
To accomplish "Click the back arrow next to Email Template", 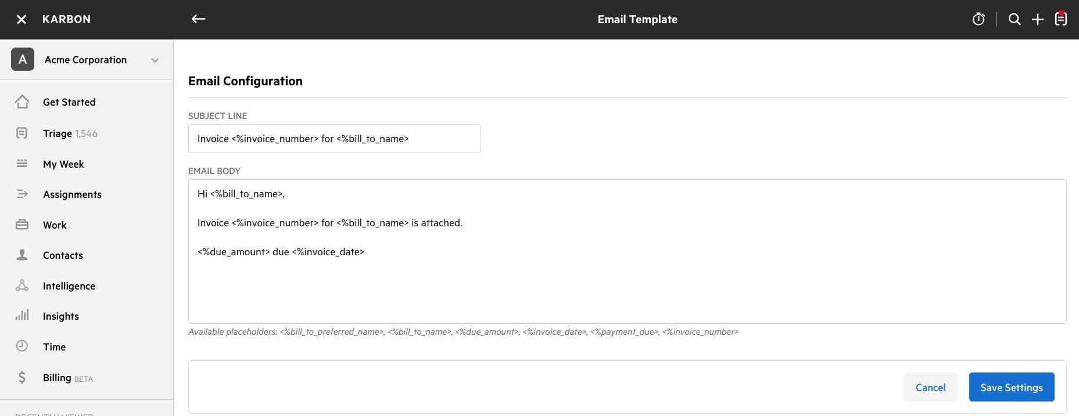I will coord(198,19).
